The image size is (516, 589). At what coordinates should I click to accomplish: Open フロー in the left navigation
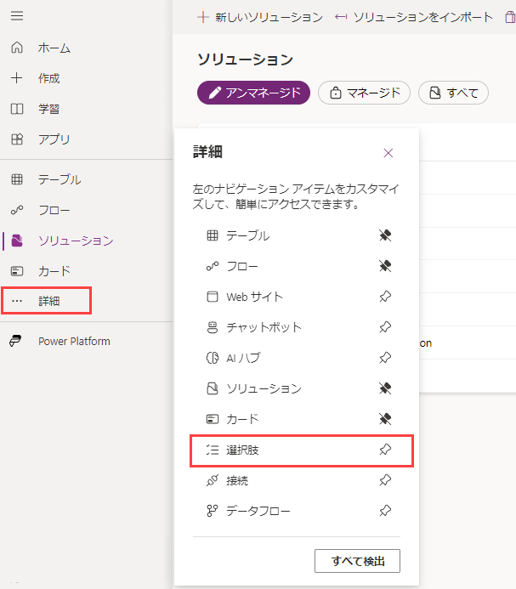[x=54, y=210]
